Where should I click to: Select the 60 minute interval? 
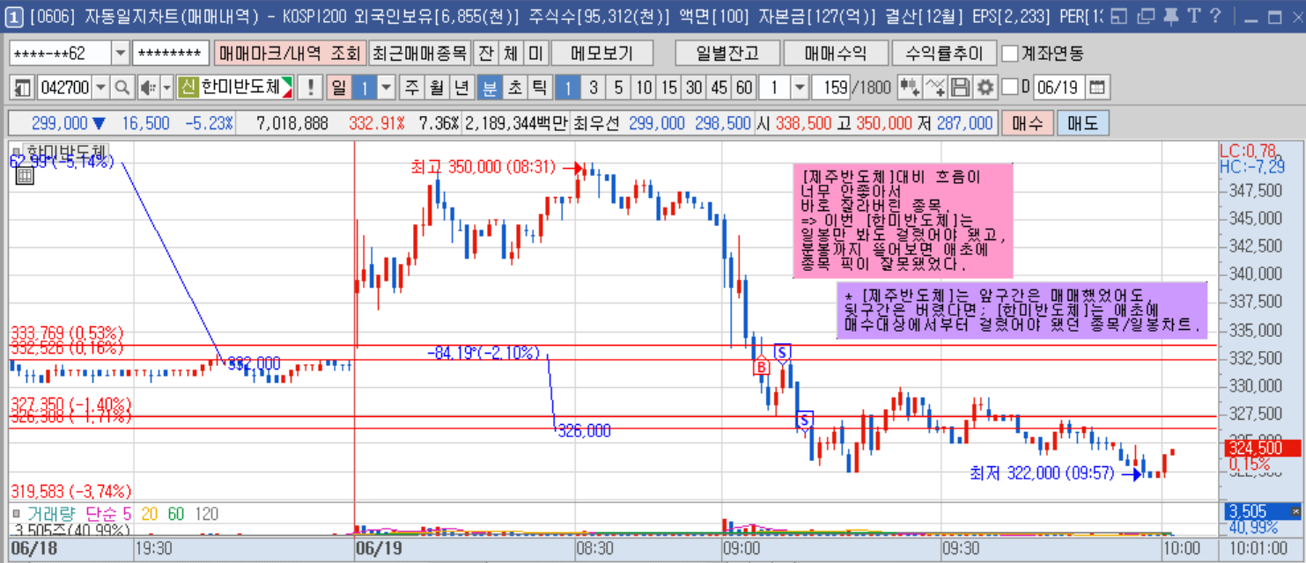[x=745, y=87]
